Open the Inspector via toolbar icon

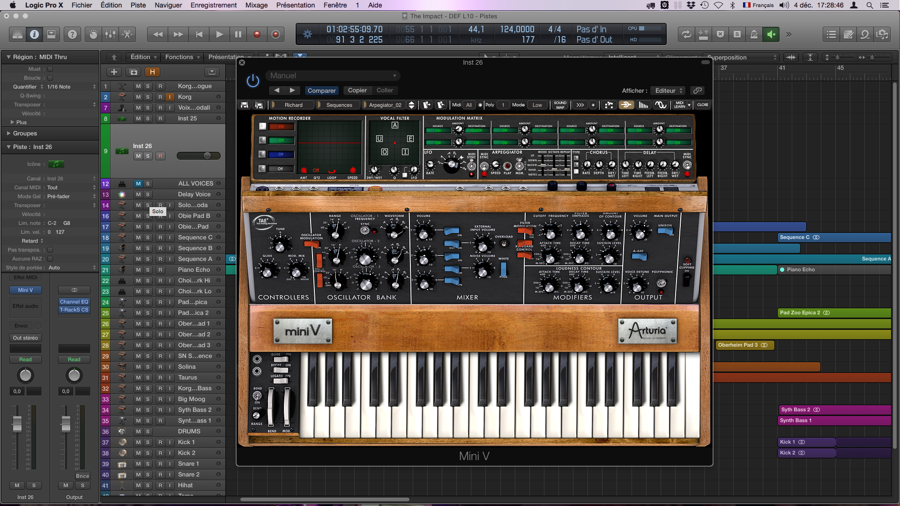coord(34,34)
